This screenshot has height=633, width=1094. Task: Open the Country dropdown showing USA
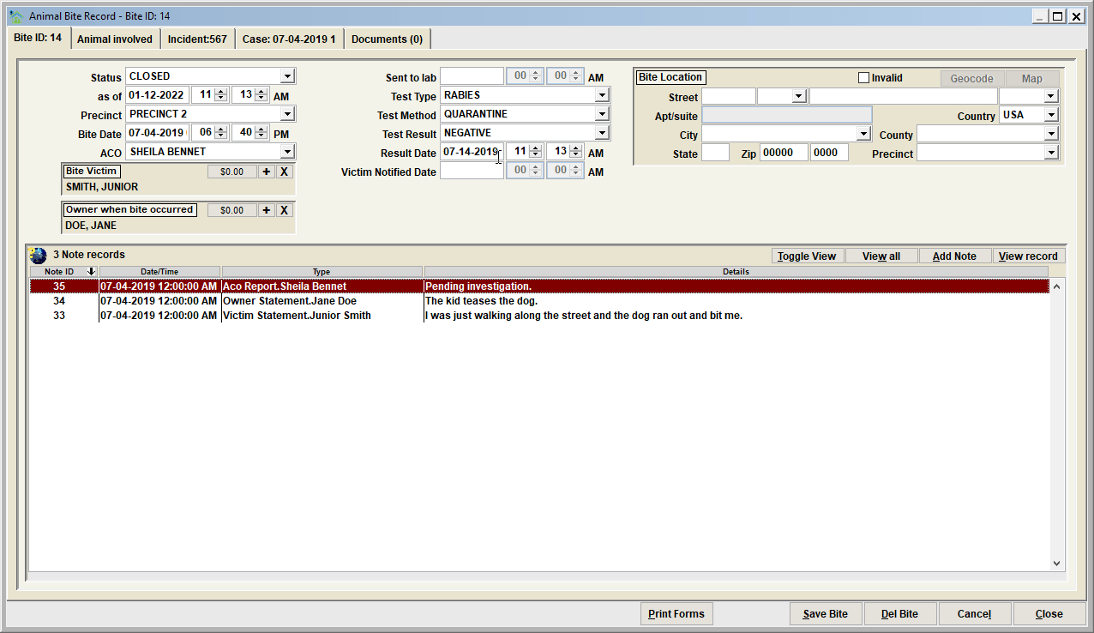[1051, 115]
